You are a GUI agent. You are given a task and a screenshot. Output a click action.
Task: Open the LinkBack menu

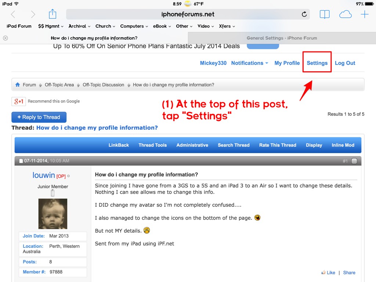(x=119, y=145)
